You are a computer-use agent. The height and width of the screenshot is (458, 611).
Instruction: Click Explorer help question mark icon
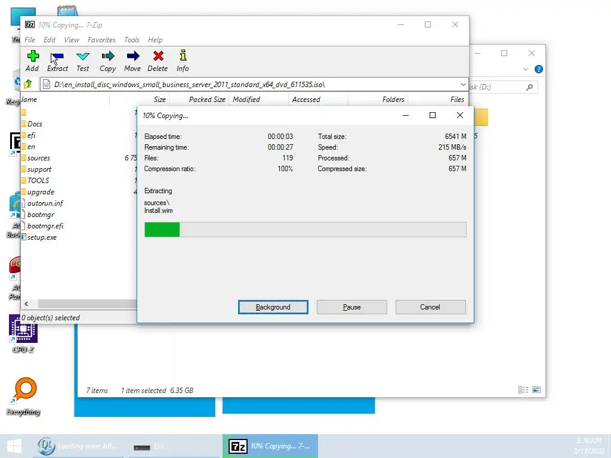tap(539, 69)
